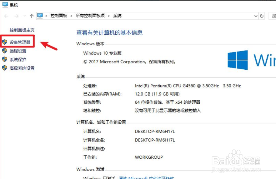Click the computer icon in address bar
The image size is (276, 179).
point(40,16)
